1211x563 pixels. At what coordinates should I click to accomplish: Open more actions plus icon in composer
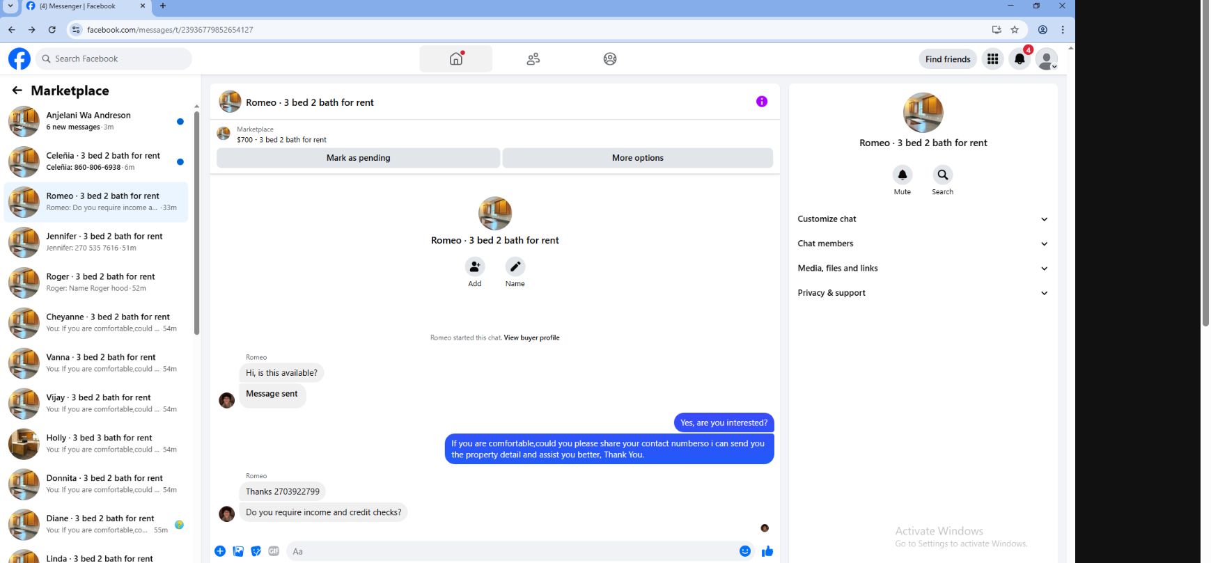coord(220,551)
